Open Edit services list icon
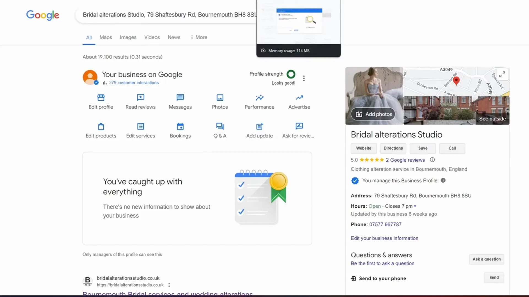This screenshot has width=529, height=297. coord(141,127)
